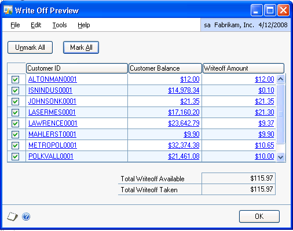This screenshot has width=293, height=231.
Task: Open customer link ALTONMAN0001
Action: (x=53, y=79)
